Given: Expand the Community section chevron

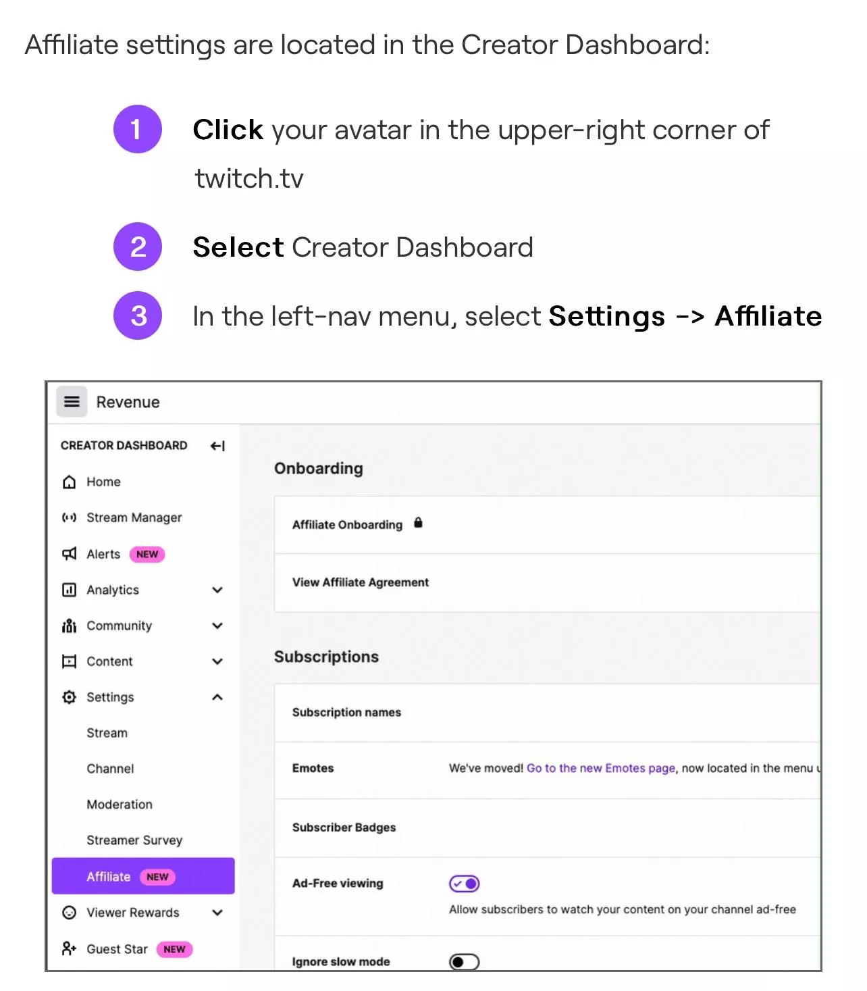Looking at the screenshot, I should 217,626.
